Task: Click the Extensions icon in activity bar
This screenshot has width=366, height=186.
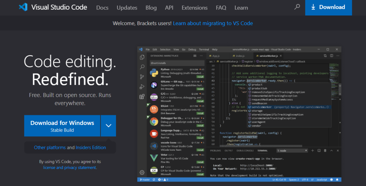Action: click(x=142, y=96)
